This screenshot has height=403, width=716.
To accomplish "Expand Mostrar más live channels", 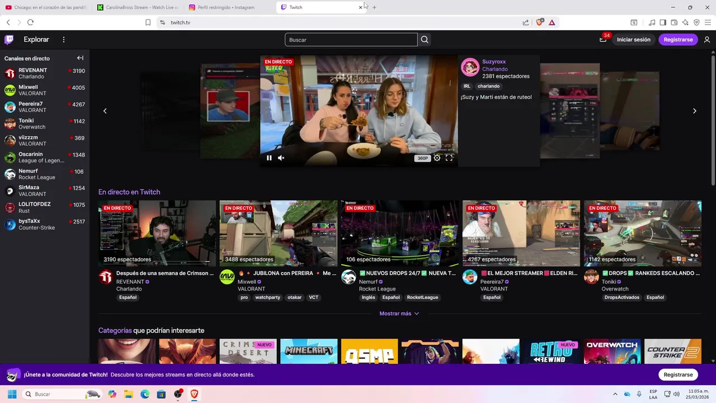I will click(399, 313).
